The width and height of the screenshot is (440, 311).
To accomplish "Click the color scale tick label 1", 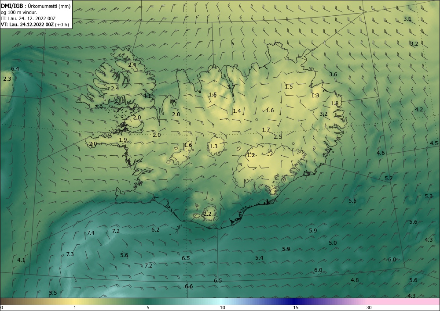I will coord(75,307).
